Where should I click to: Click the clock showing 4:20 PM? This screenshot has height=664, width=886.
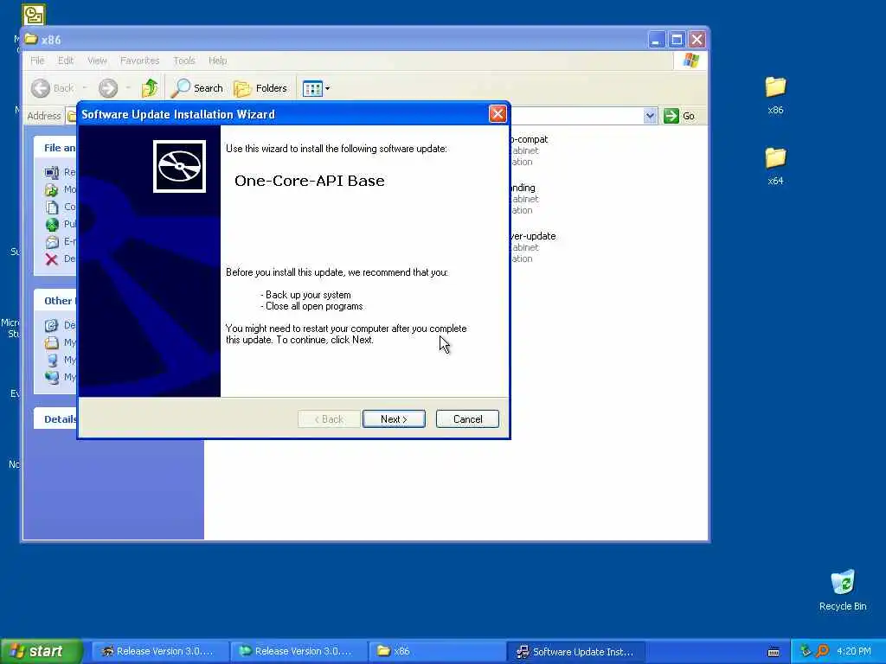coord(853,651)
